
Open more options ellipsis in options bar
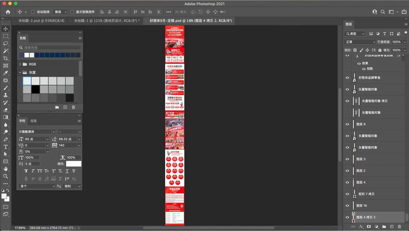(169, 12)
